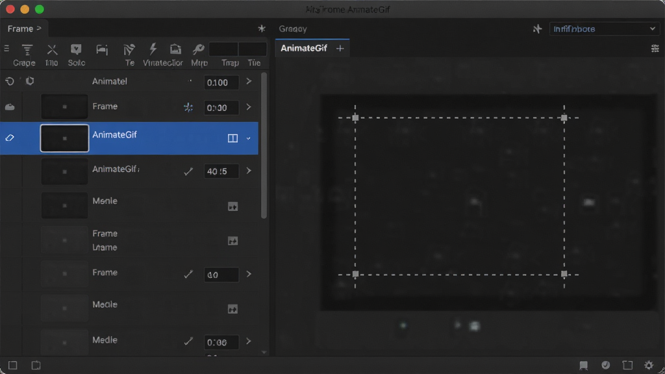This screenshot has height=374, width=665.
Task: Select the Myp wrench tool
Action: pos(198,49)
